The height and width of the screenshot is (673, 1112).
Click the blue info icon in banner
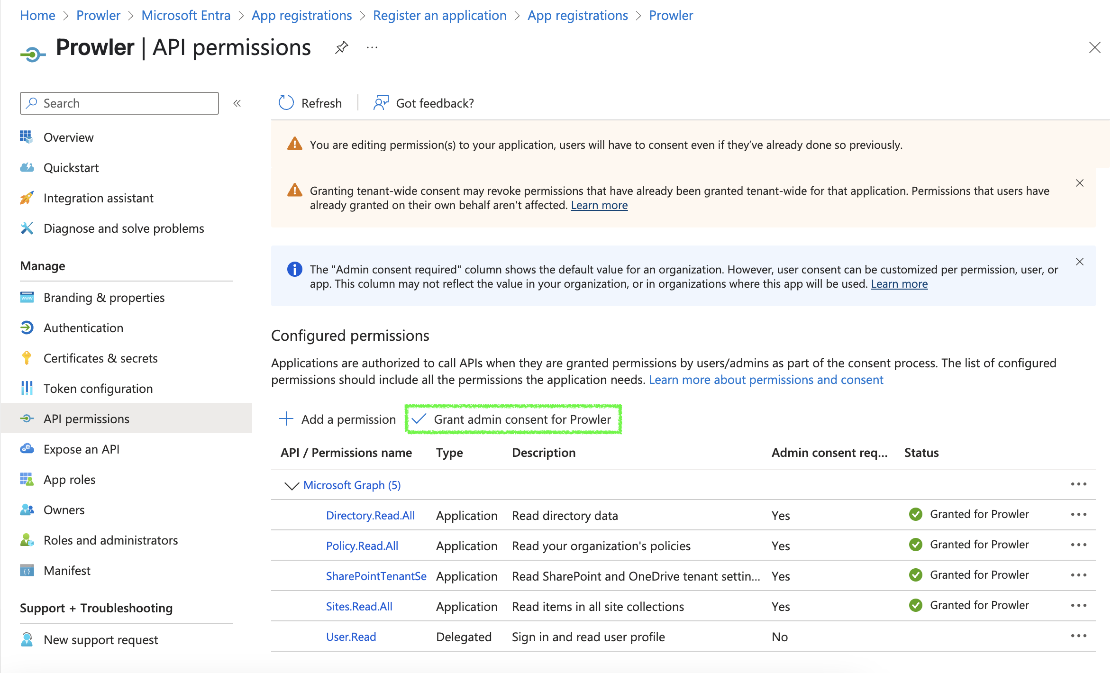(x=294, y=269)
